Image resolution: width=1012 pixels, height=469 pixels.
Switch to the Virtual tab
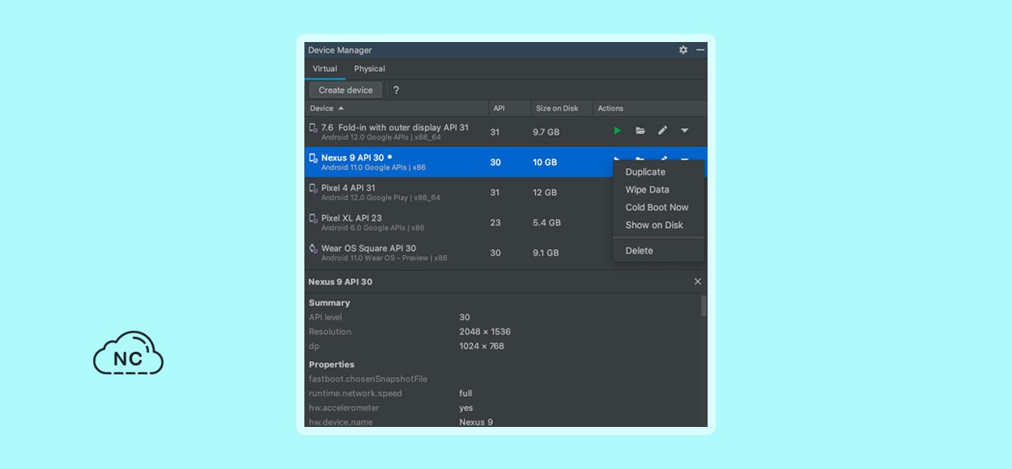[325, 69]
